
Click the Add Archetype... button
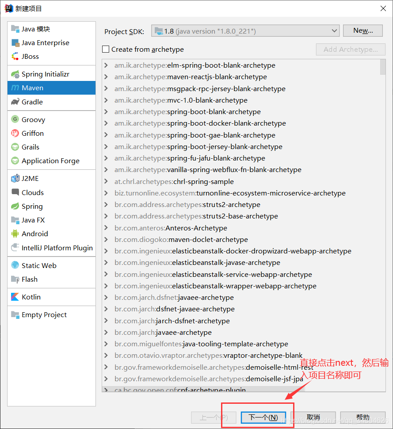(351, 49)
